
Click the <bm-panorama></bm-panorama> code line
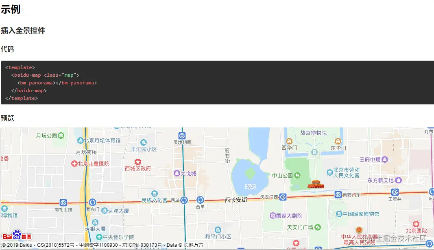coord(57,83)
